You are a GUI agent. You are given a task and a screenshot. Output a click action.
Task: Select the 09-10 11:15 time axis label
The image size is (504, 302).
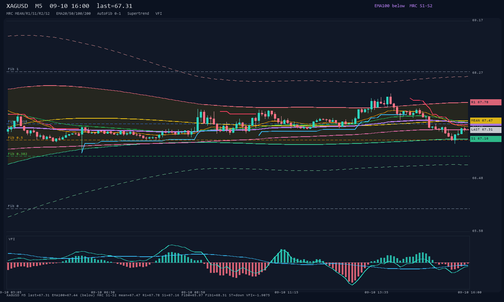pos(286,292)
